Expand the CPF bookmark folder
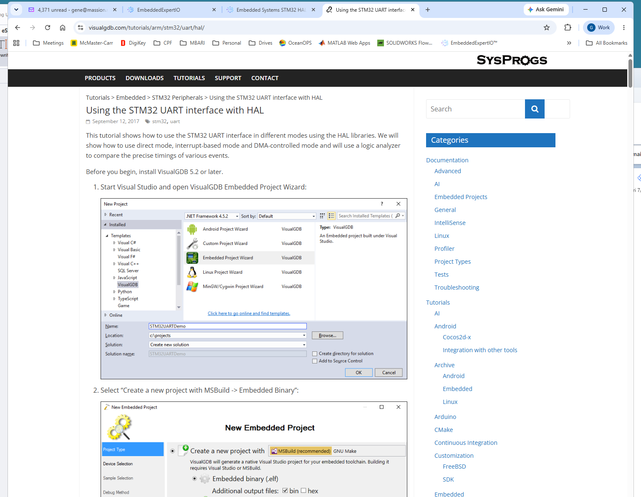The image size is (641, 497). click(163, 43)
